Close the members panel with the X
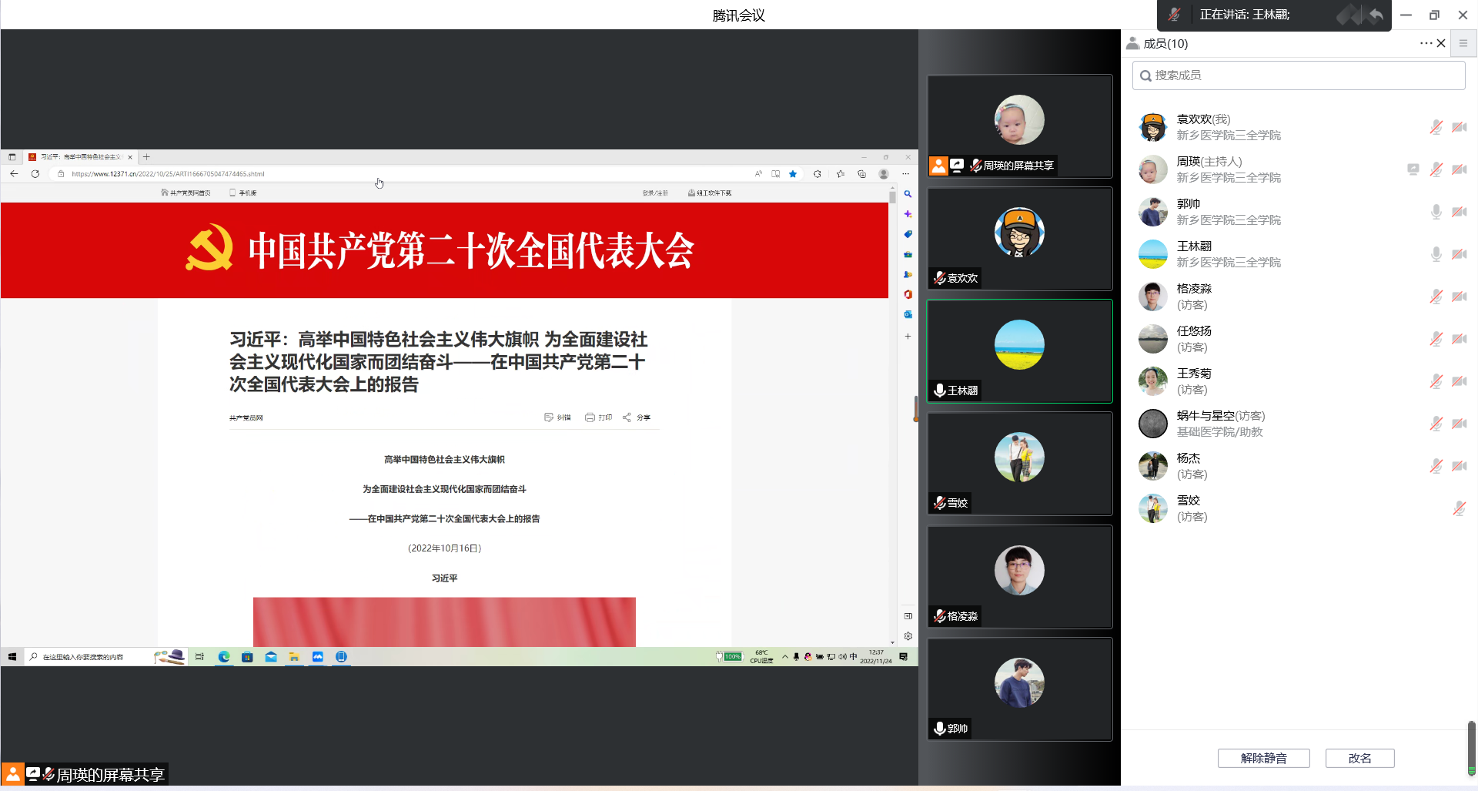 click(x=1441, y=44)
